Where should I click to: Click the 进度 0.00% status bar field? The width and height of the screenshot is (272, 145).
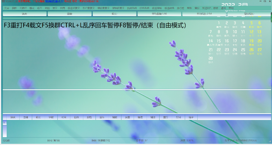click(x=187, y=141)
